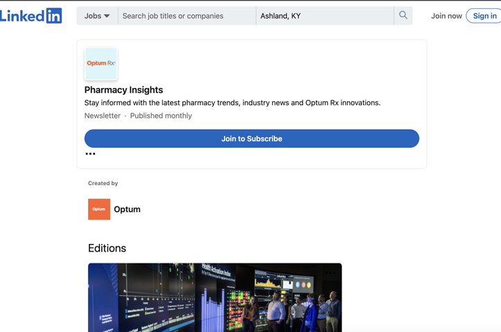Open the three-dot more options menu
This screenshot has width=501, height=332.
[90, 154]
